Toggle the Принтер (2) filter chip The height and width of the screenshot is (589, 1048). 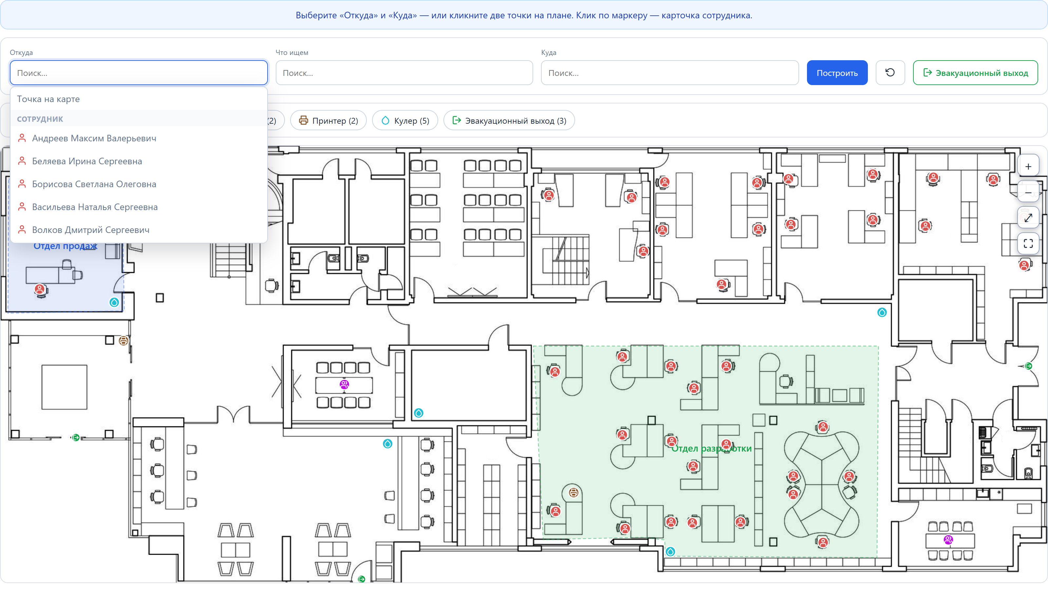[328, 120]
